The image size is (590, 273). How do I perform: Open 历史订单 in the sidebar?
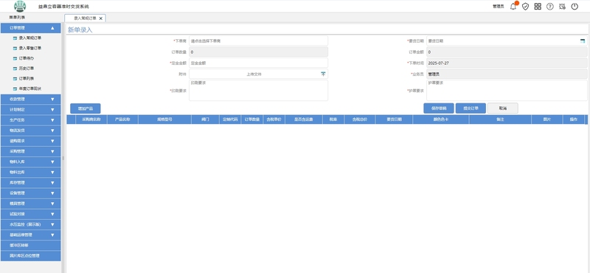[x=27, y=69]
